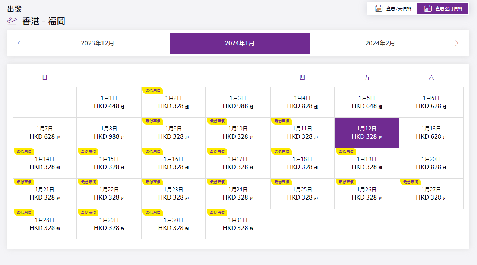Click the 最低票價 badge on 1月27日
Image resolution: width=477 pixels, height=265 pixels.
[x=411, y=182]
